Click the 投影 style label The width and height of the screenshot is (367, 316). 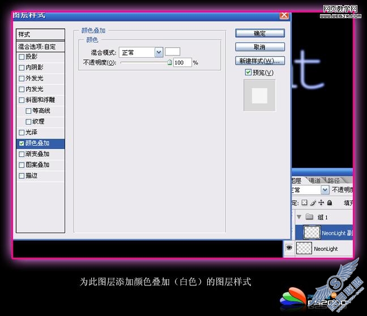[x=31, y=57]
